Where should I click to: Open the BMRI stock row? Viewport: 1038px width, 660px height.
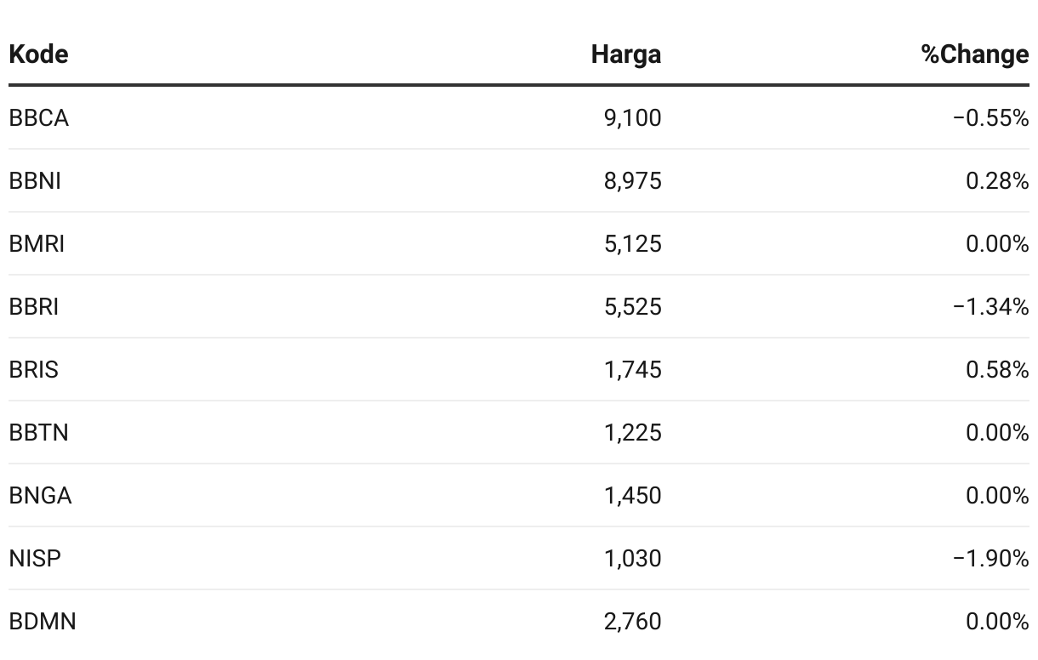[519, 244]
